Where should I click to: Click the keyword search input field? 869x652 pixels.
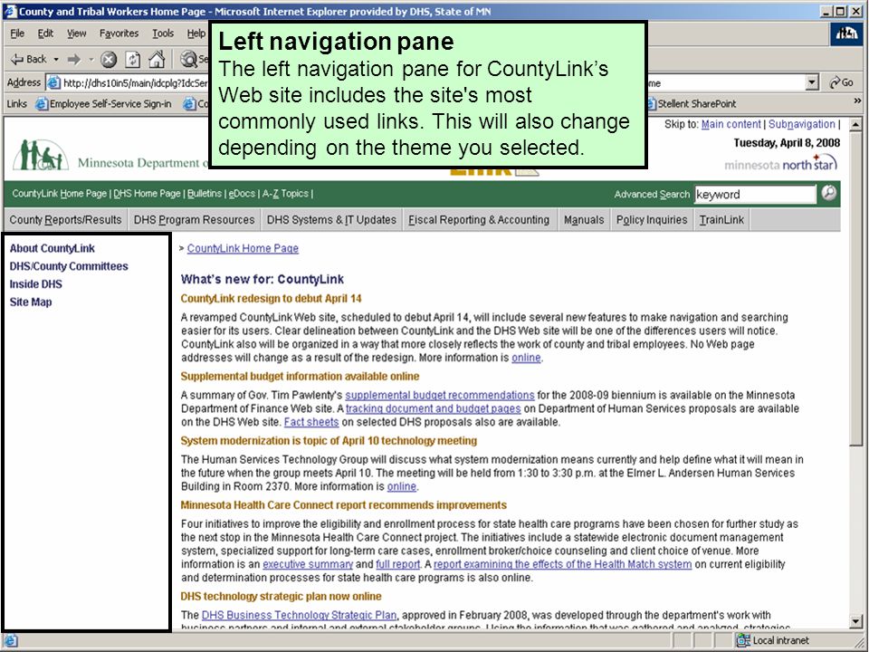click(x=755, y=194)
